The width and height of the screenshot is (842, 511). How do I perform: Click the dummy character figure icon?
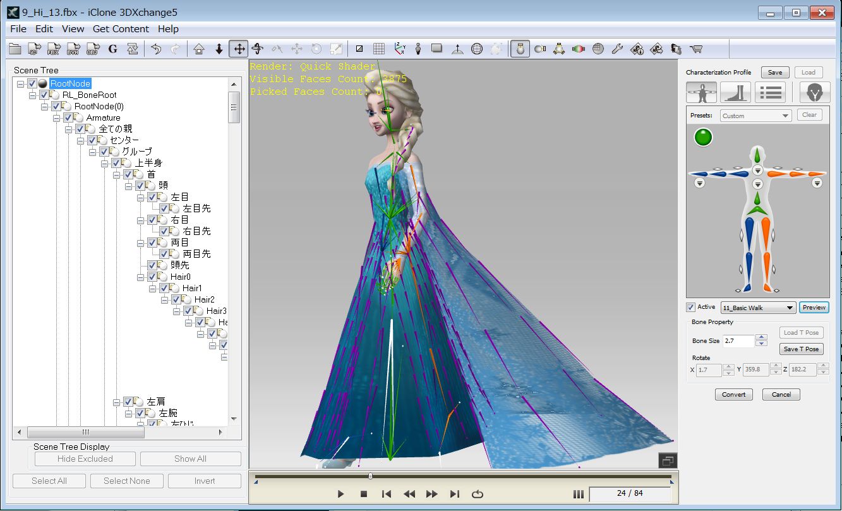[x=418, y=49]
